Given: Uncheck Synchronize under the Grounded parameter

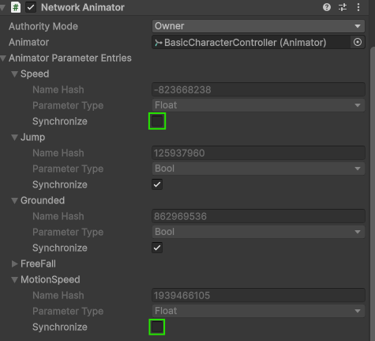Looking at the screenshot, I should (157, 248).
